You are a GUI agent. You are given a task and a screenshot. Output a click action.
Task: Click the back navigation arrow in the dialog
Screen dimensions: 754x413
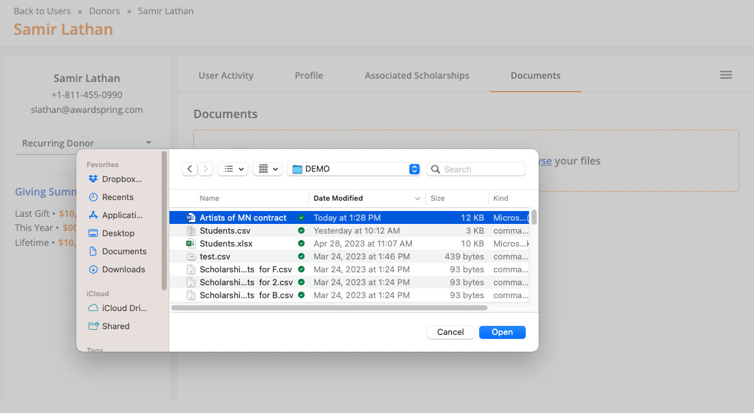[189, 168]
